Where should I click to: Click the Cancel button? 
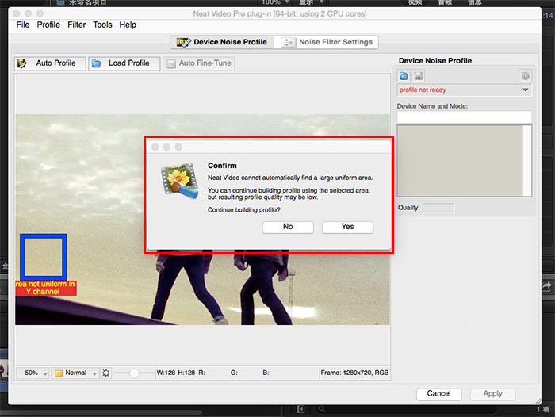coord(439,394)
